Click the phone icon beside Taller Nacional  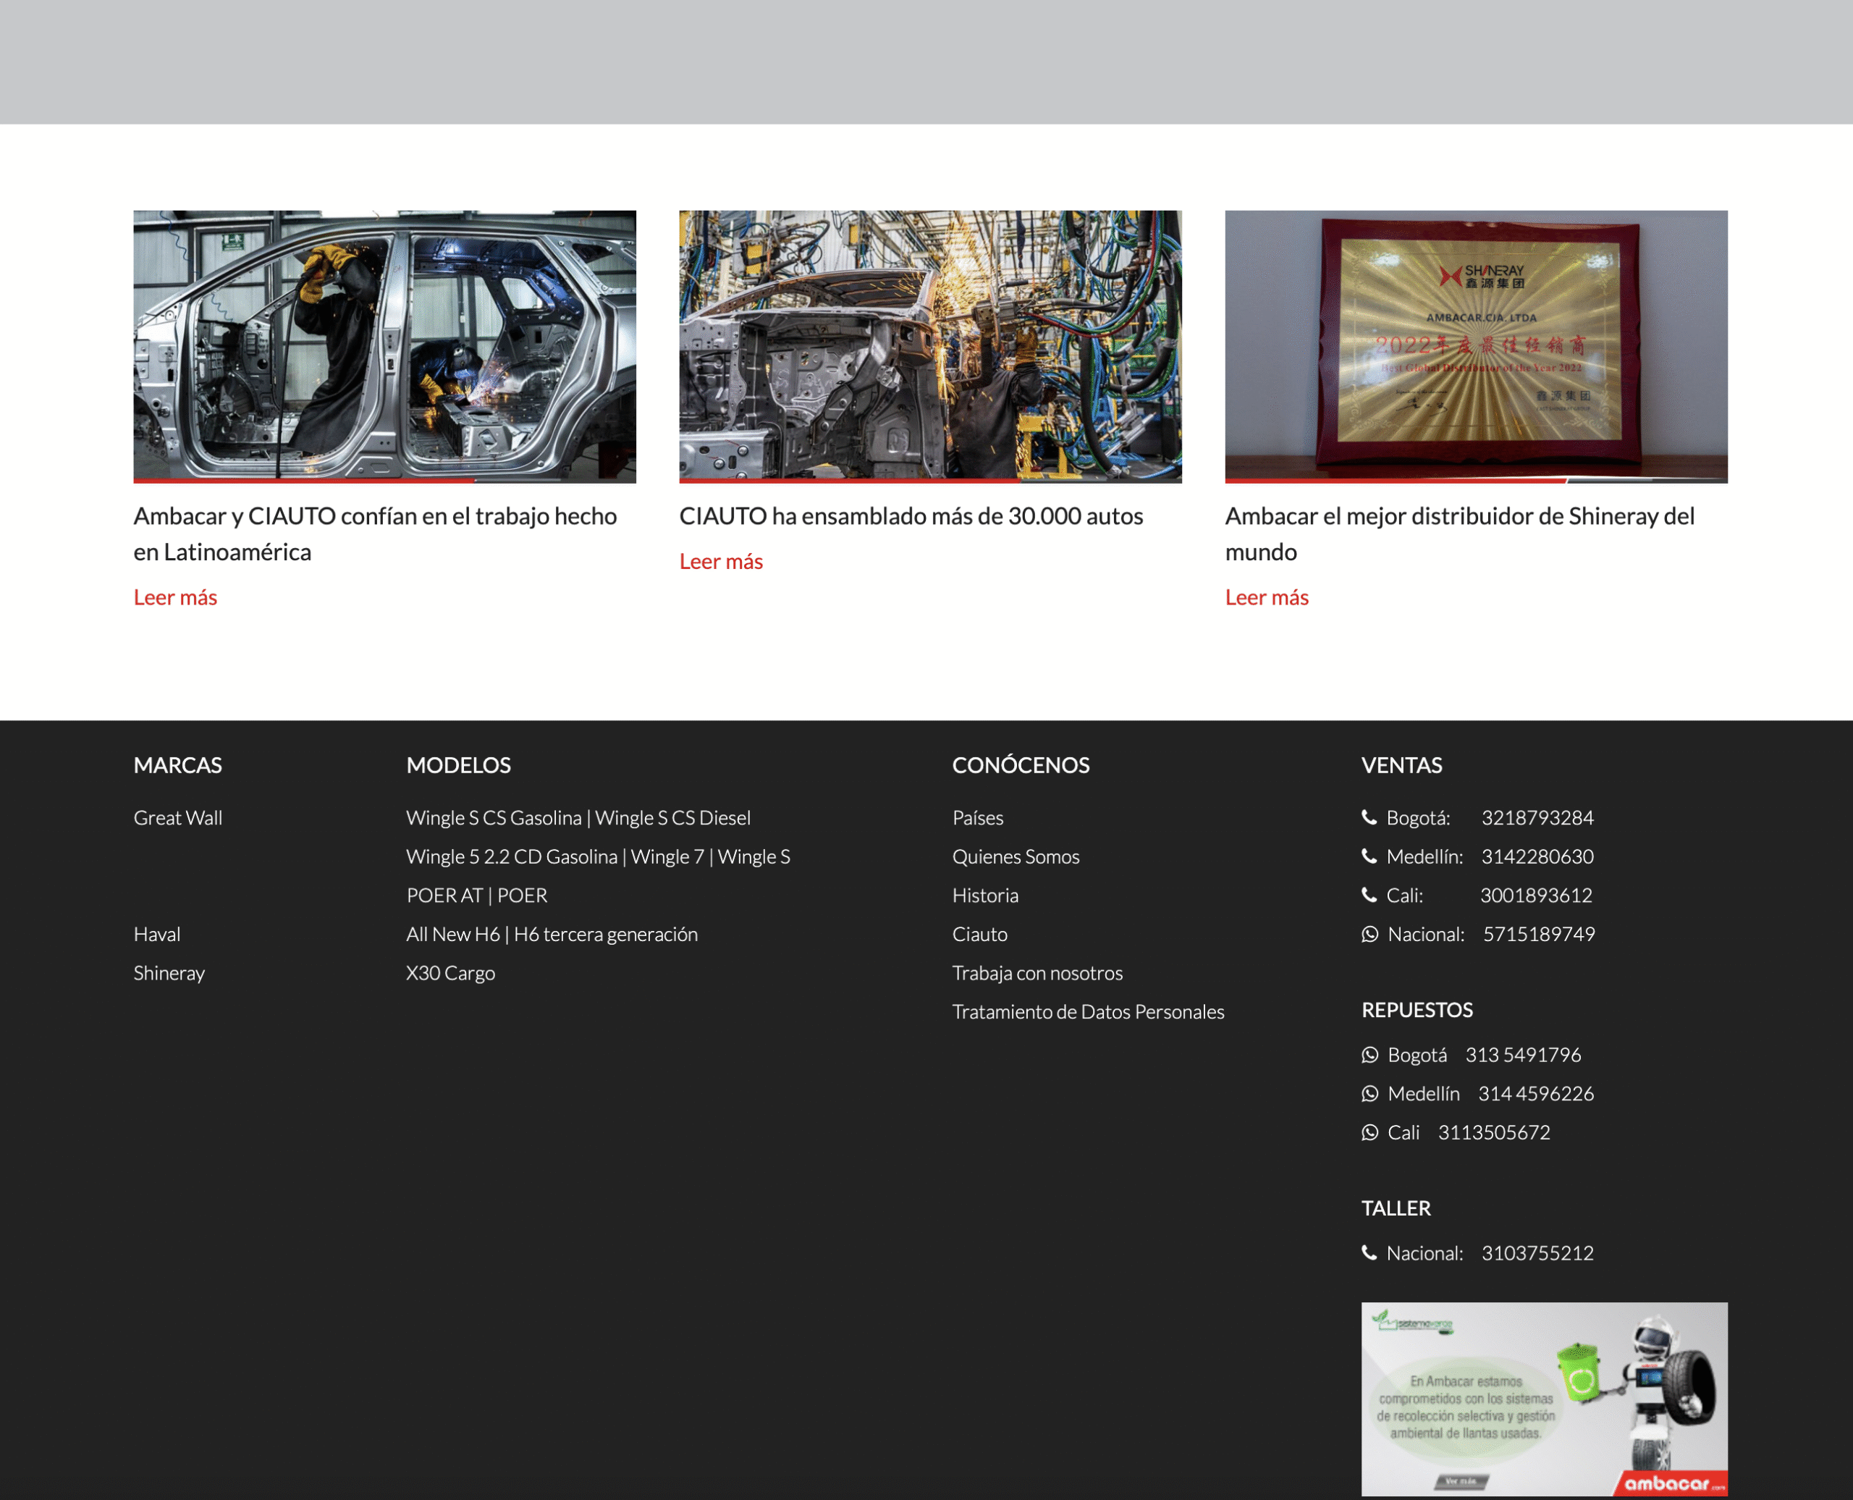click(x=1369, y=1253)
